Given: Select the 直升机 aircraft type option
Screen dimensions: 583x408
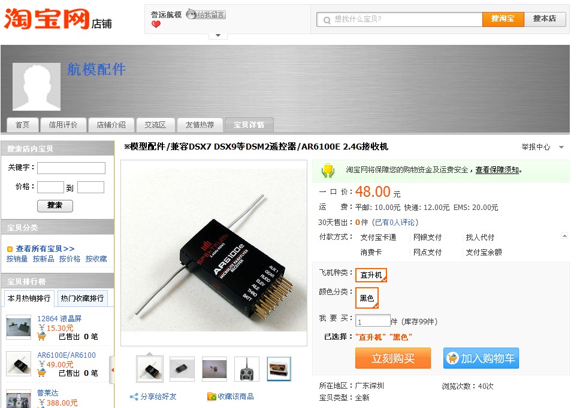Looking at the screenshot, I should (x=371, y=275).
